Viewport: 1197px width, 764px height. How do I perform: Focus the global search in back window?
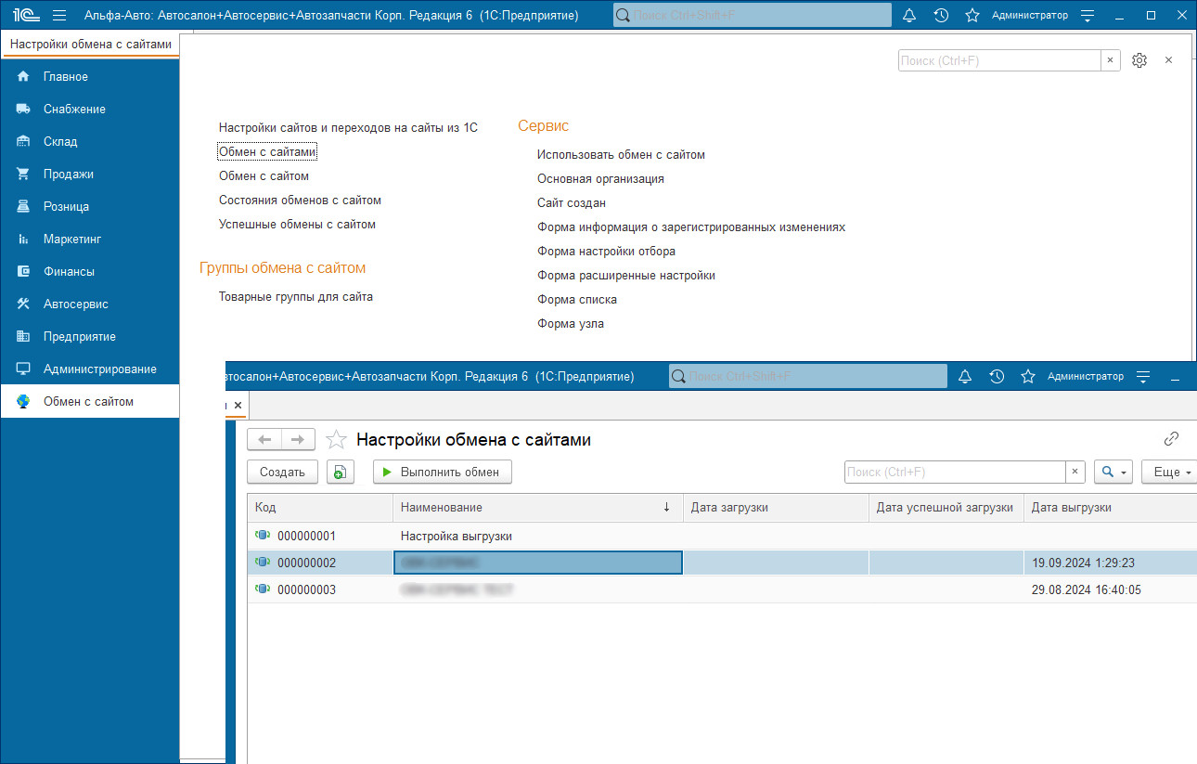click(x=753, y=15)
